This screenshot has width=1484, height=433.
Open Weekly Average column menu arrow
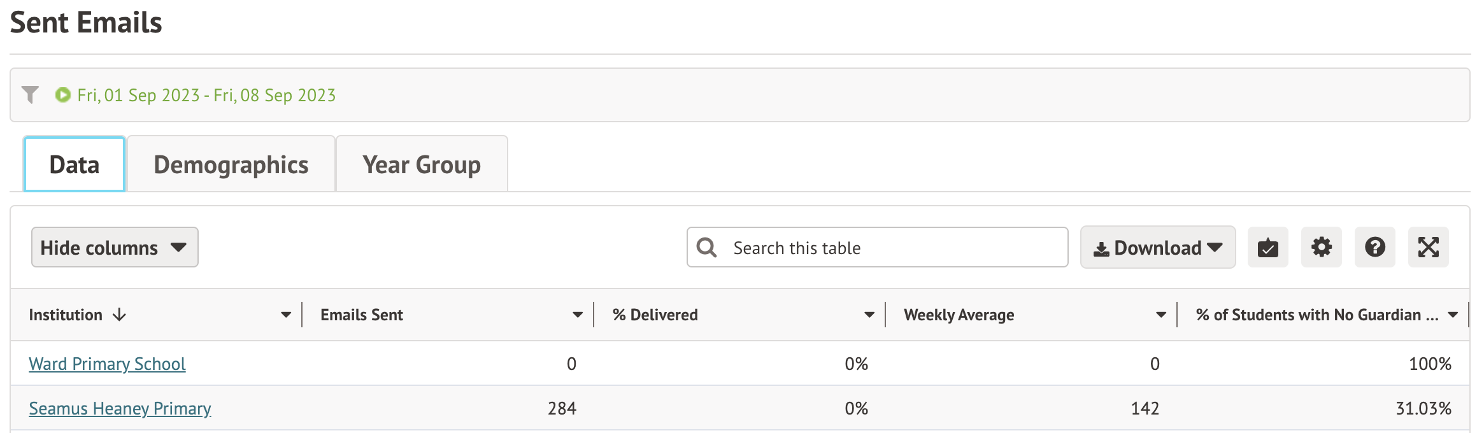(1161, 315)
